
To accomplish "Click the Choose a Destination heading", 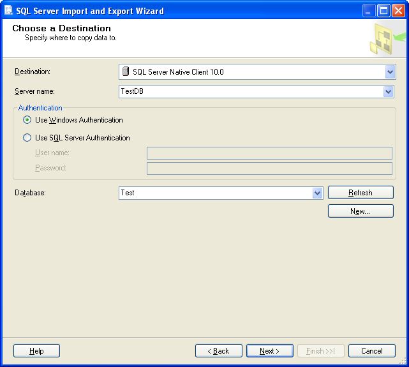I will tap(61, 28).
